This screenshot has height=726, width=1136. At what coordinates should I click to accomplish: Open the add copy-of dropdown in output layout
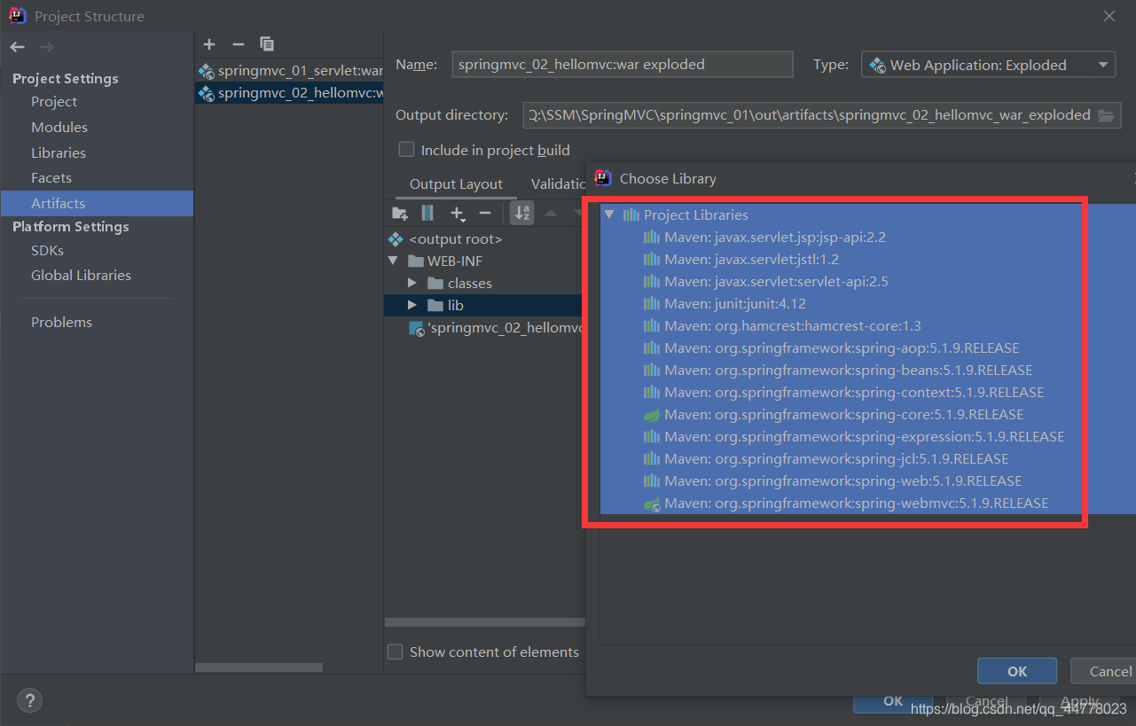(458, 214)
